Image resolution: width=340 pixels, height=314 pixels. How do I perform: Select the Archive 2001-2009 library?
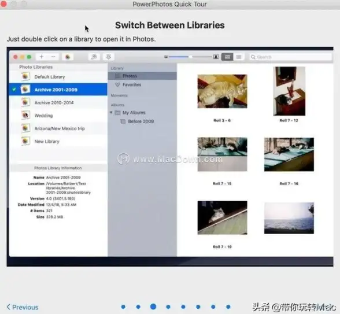coord(58,89)
